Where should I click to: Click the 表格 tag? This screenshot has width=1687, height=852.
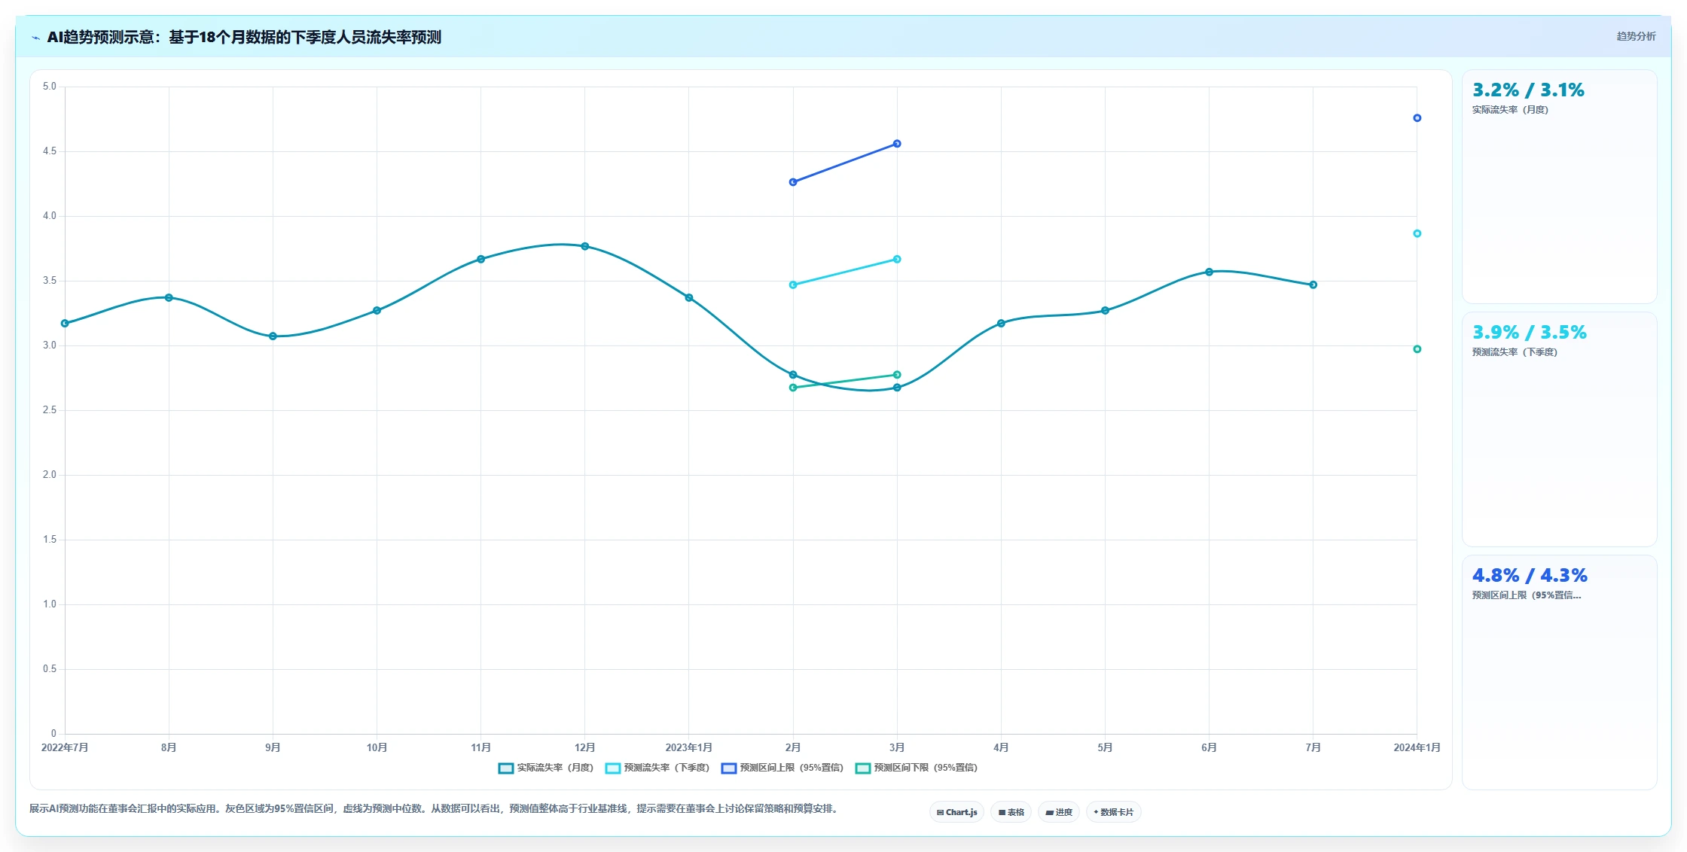point(1011,812)
